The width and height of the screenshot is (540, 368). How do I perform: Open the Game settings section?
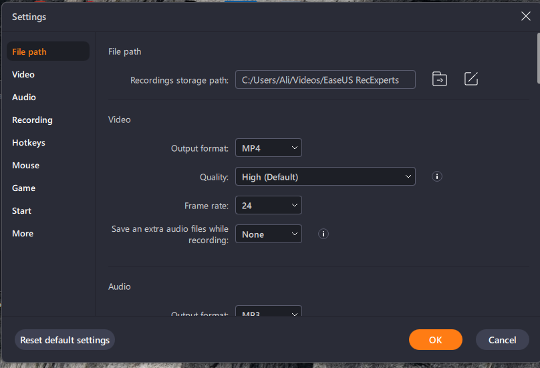23,188
